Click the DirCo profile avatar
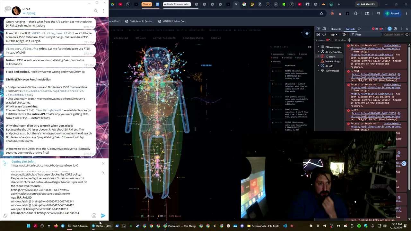The width and height of the screenshot is (411, 231). click(x=16, y=11)
